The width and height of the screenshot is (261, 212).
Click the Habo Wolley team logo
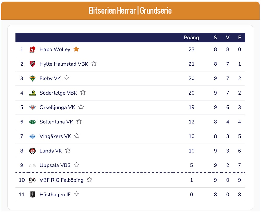pos(32,49)
